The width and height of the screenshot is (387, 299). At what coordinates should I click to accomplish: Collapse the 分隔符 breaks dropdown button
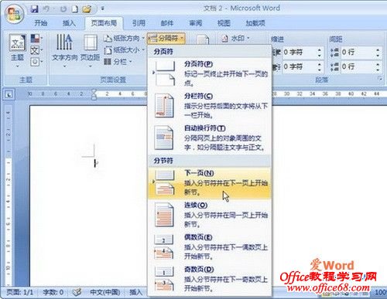coord(166,39)
